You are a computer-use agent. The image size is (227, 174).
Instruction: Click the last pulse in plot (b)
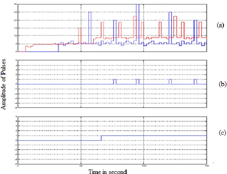tap(195, 82)
